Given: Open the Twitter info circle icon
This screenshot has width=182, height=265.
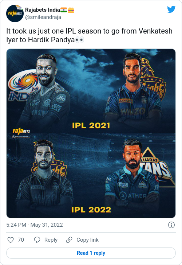Looking at the screenshot, I should pos(171,225).
